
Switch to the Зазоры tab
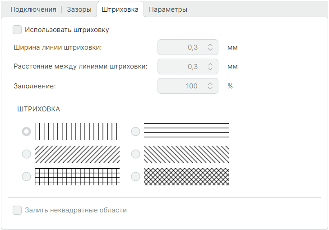pyautogui.click(x=79, y=9)
